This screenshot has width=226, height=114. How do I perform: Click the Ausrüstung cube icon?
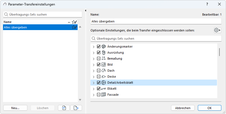pyautogui.click(x=104, y=52)
